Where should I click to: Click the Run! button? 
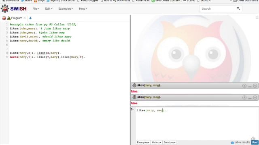click(x=255, y=142)
